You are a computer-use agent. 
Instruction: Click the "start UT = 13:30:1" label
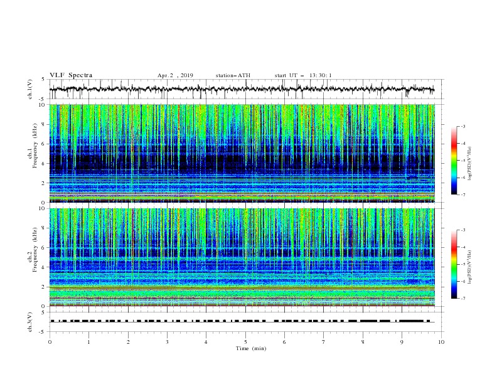[x=303, y=75]
